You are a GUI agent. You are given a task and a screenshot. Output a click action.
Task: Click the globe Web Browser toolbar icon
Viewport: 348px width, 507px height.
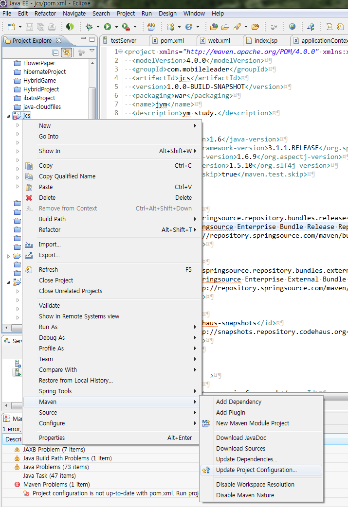[293, 27]
